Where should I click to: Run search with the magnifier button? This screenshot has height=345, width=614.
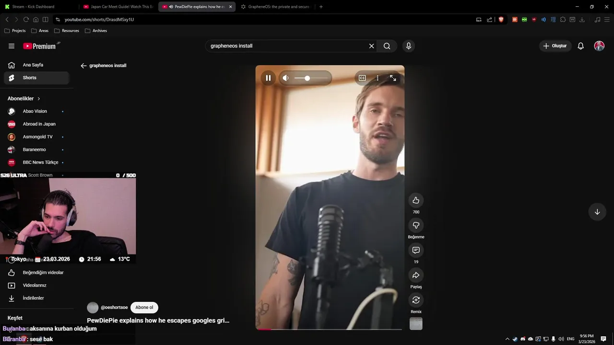[x=387, y=46]
